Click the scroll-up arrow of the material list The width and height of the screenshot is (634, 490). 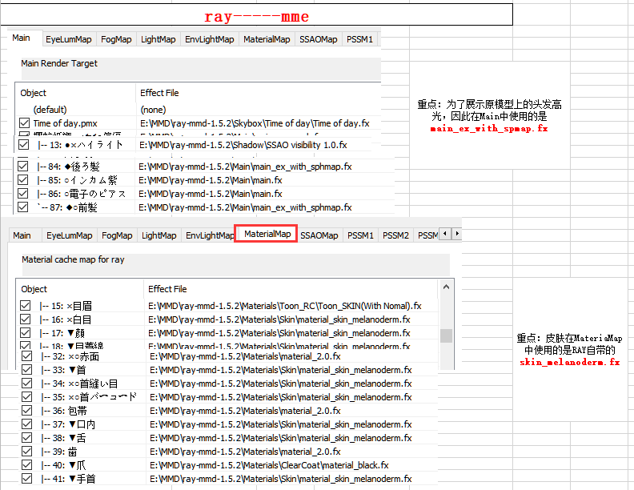[x=446, y=287]
